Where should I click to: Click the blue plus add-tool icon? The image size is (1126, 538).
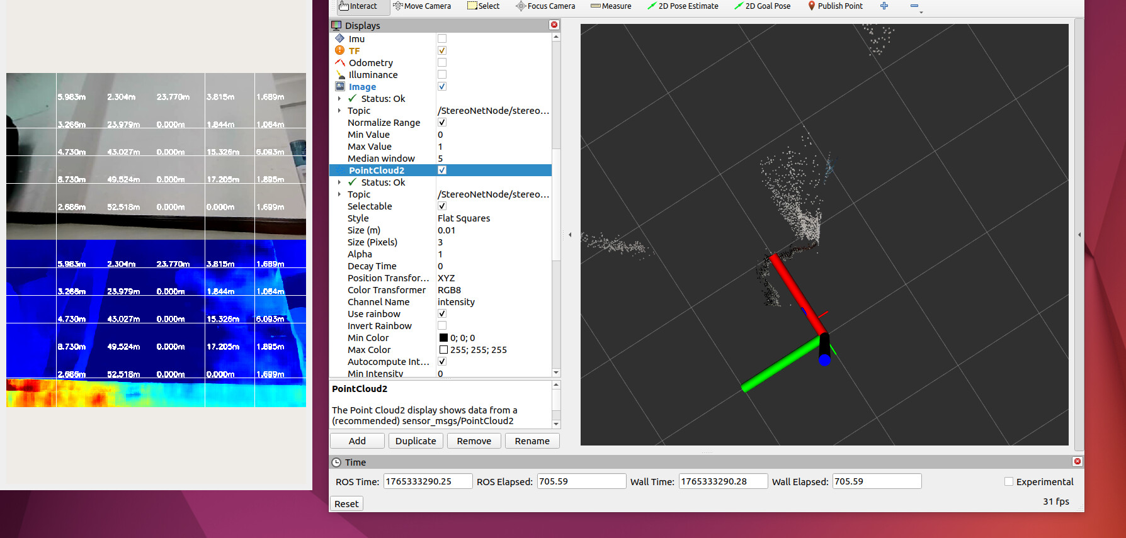pyautogui.click(x=884, y=6)
